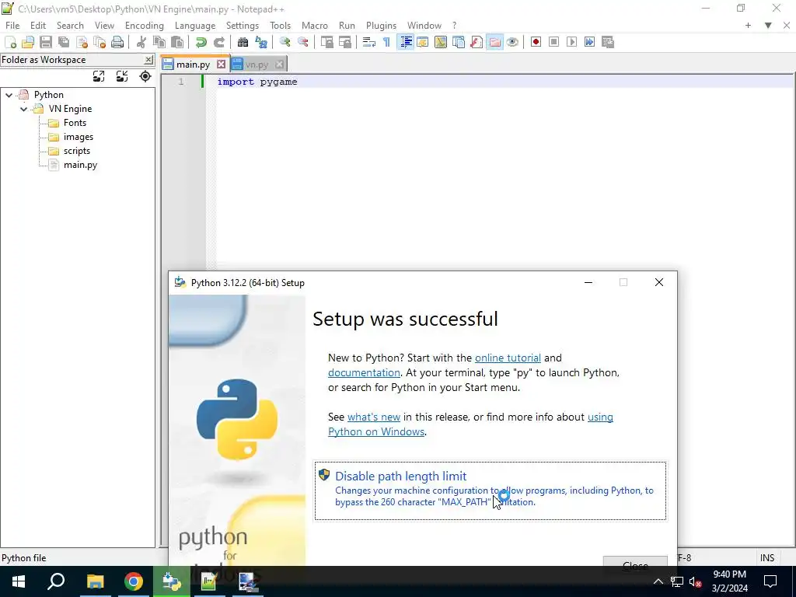Show hidden system tray icons chevron
This screenshot has width=796, height=597.
click(x=658, y=581)
